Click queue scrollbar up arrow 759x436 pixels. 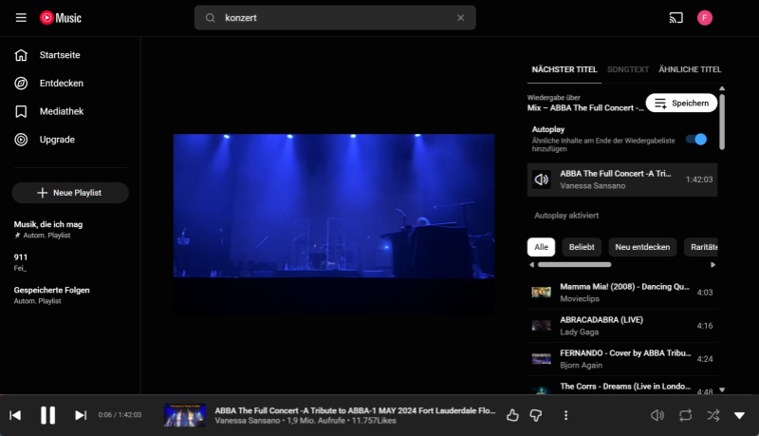click(x=722, y=88)
